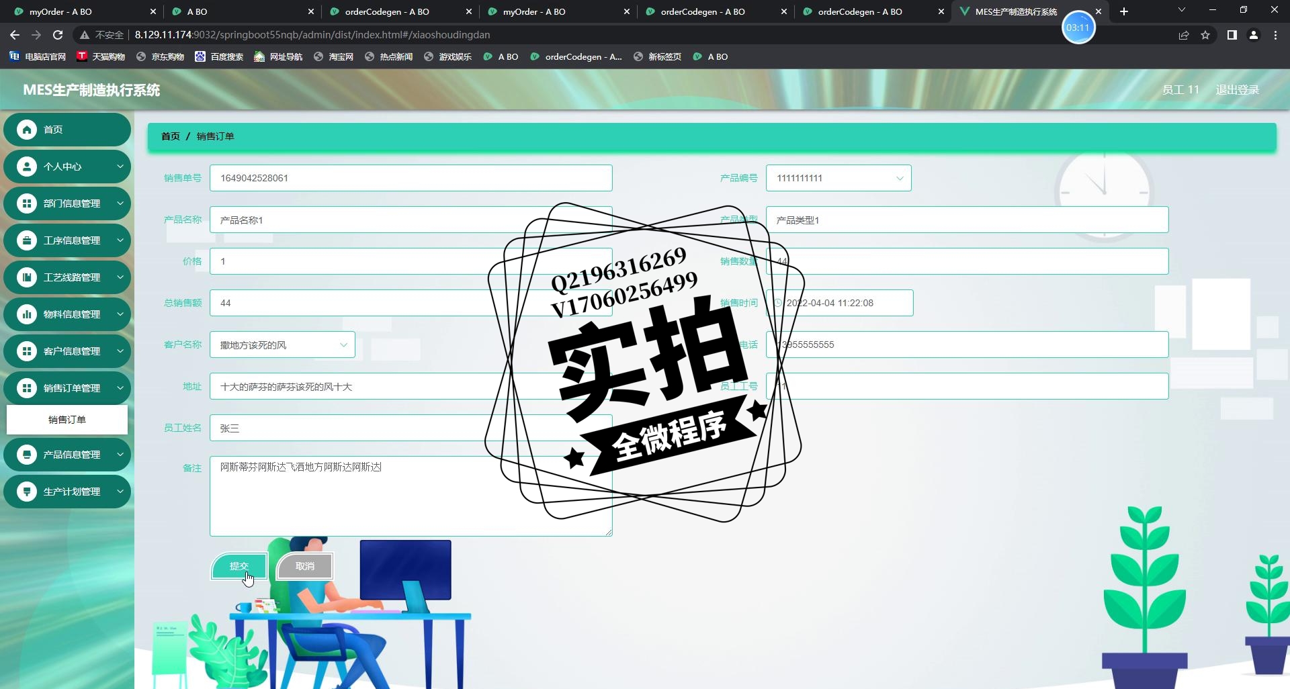The width and height of the screenshot is (1290, 689).
Task: Click the 个人中心 person icon
Action: (27, 167)
